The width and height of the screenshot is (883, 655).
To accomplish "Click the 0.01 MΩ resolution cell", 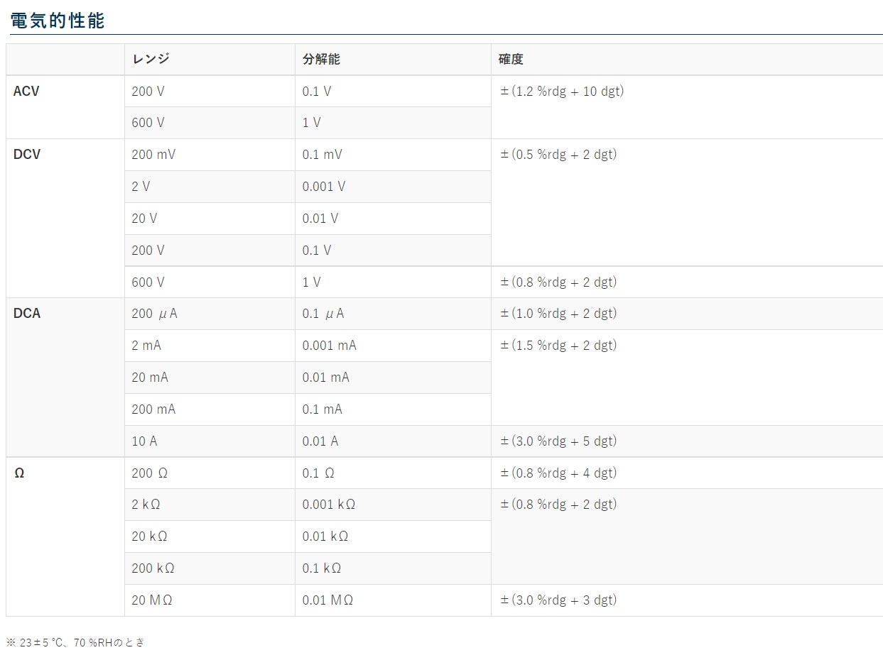I will pos(327,600).
